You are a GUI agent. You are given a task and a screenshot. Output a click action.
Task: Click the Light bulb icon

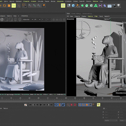click(x=118, y=6)
